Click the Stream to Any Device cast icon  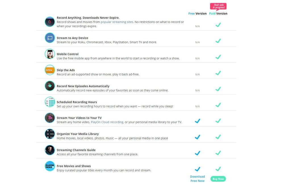point(50,38)
